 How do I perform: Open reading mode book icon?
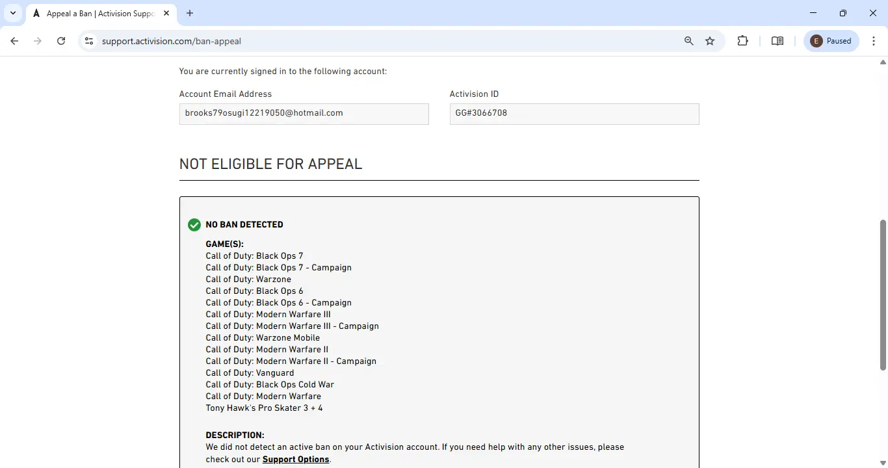(777, 41)
